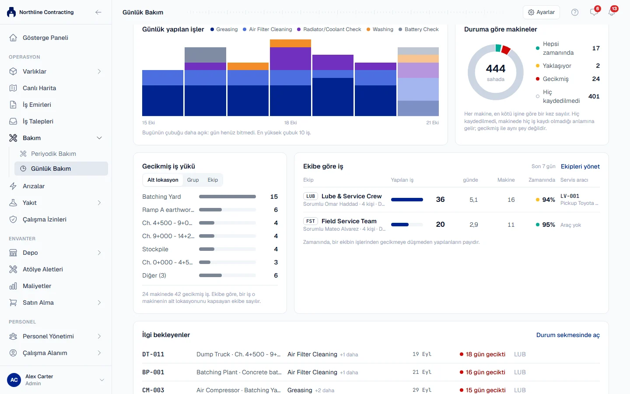
Task: Expand the Depo submenu chevron
Action: [x=99, y=253]
